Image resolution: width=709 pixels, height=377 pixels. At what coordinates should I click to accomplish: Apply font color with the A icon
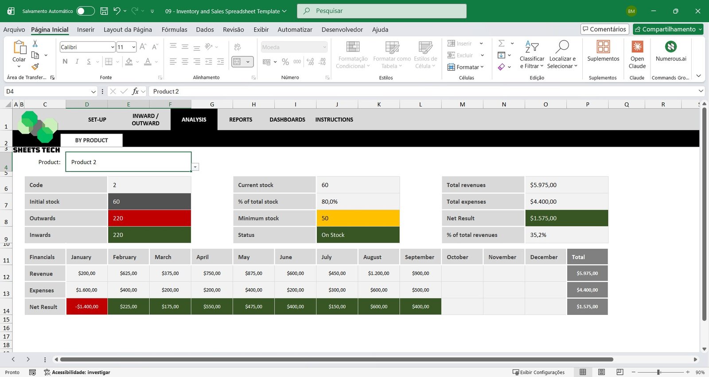click(148, 62)
